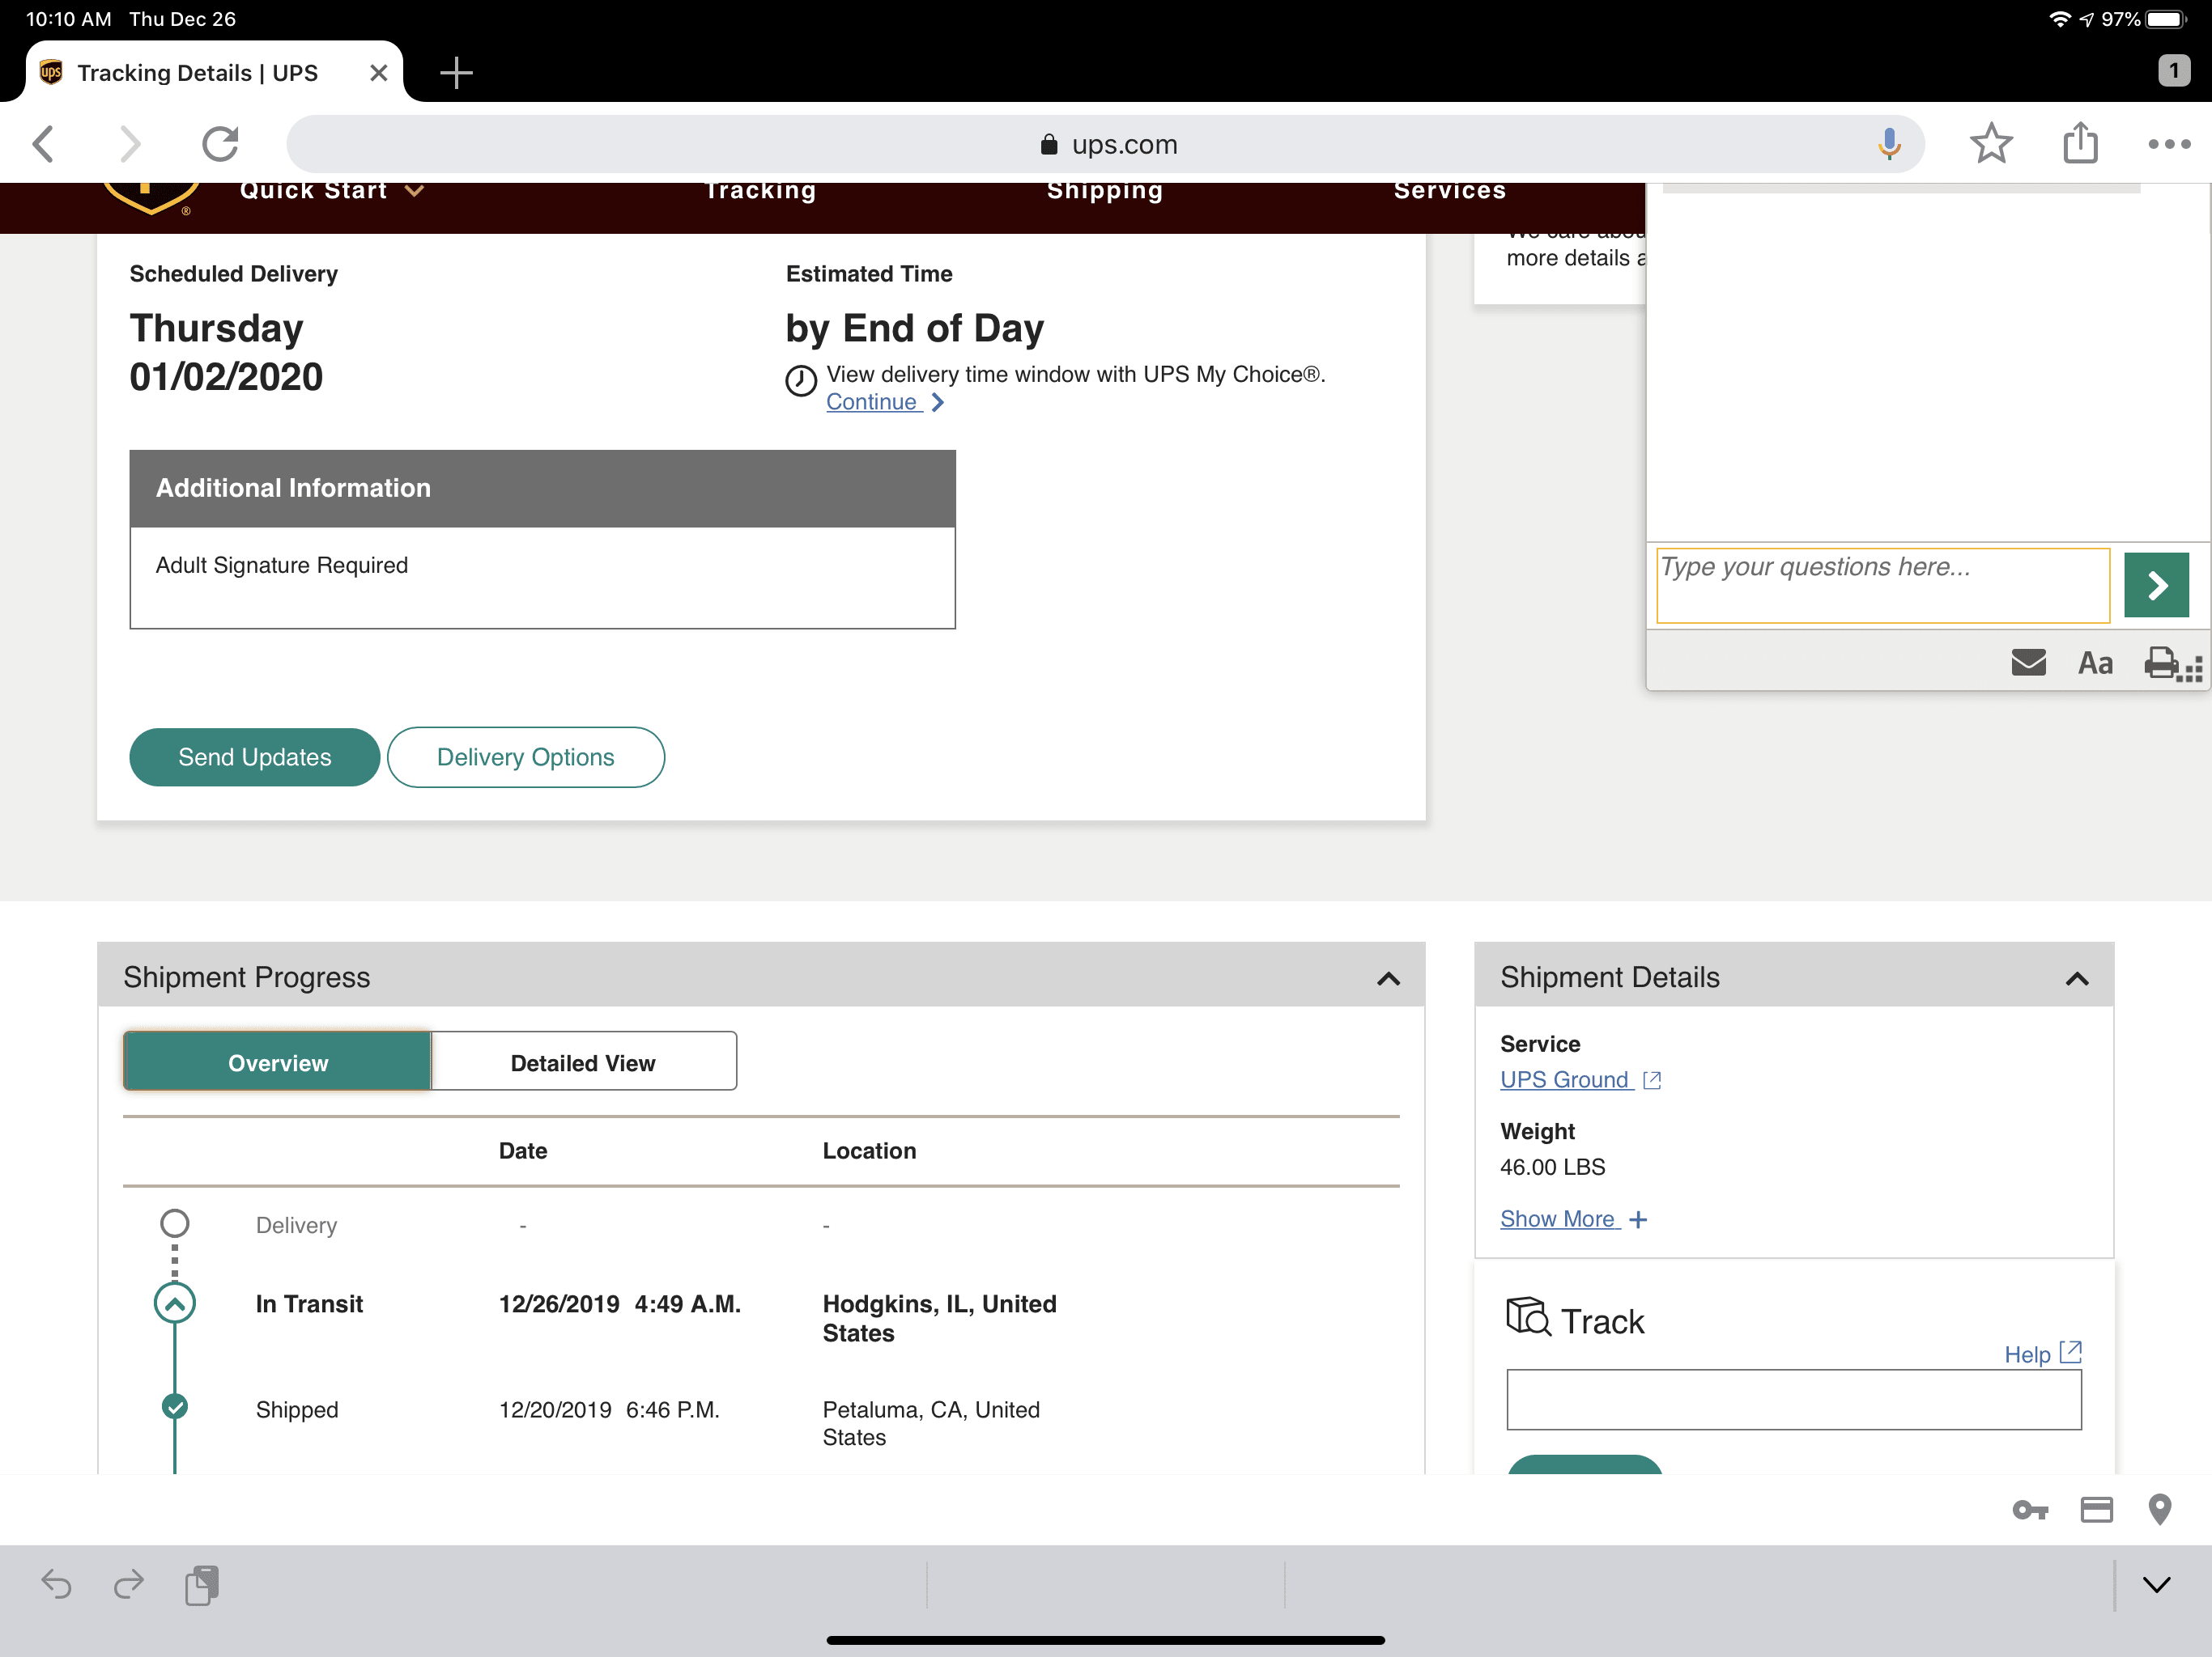Insert a location using the pin icon
The height and width of the screenshot is (1657, 2212).
tap(2162, 1509)
